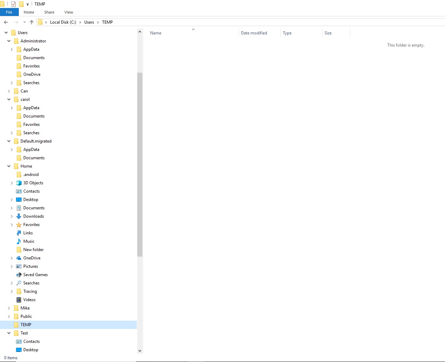The width and height of the screenshot is (445, 362).
Task: Click the navigation pane scroll down arrow
Action: tap(140, 351)
